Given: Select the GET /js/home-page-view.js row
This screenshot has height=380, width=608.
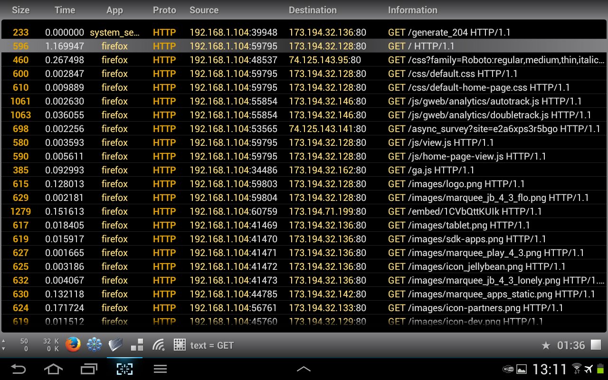Looking at the screenshot, I should coord(304,156).
